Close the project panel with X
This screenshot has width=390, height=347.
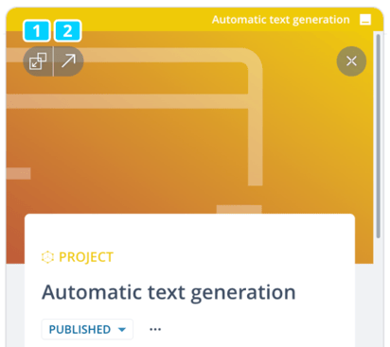click(351, 61)
